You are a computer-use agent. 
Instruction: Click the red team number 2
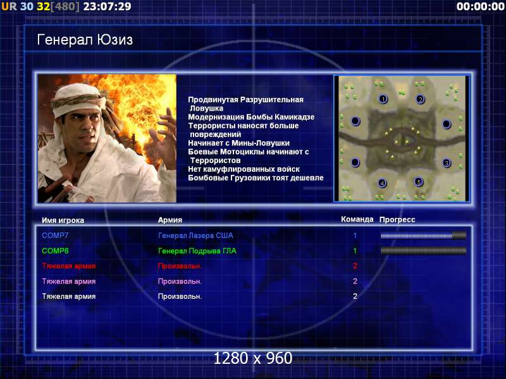355,266
